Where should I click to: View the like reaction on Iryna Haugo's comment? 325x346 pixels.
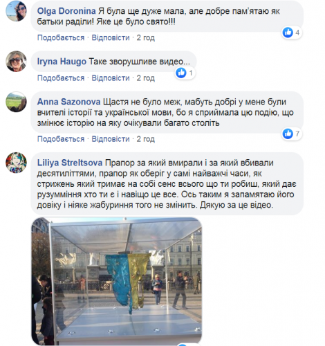[185, 73]
